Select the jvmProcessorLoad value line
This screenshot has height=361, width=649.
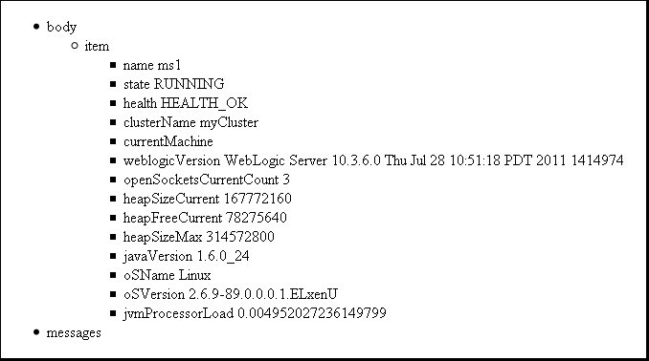255,313
